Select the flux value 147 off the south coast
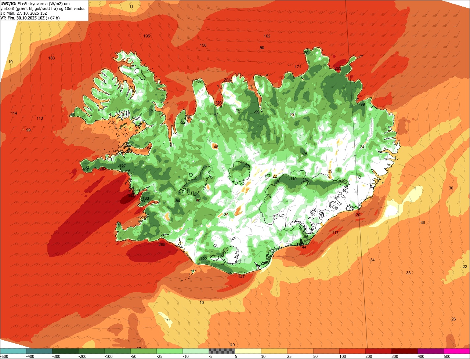 pos(241,277)
